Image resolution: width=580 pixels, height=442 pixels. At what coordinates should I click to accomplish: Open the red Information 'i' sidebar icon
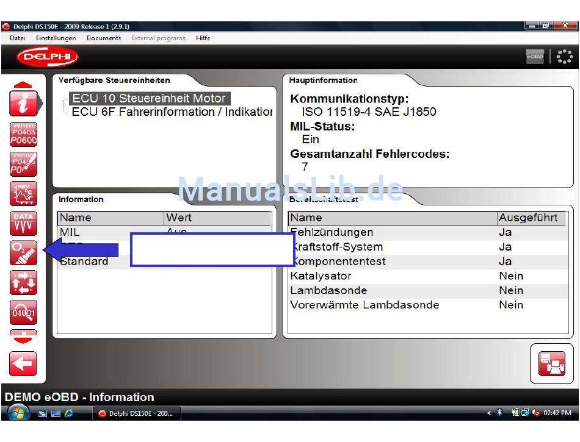click(23, 104)
